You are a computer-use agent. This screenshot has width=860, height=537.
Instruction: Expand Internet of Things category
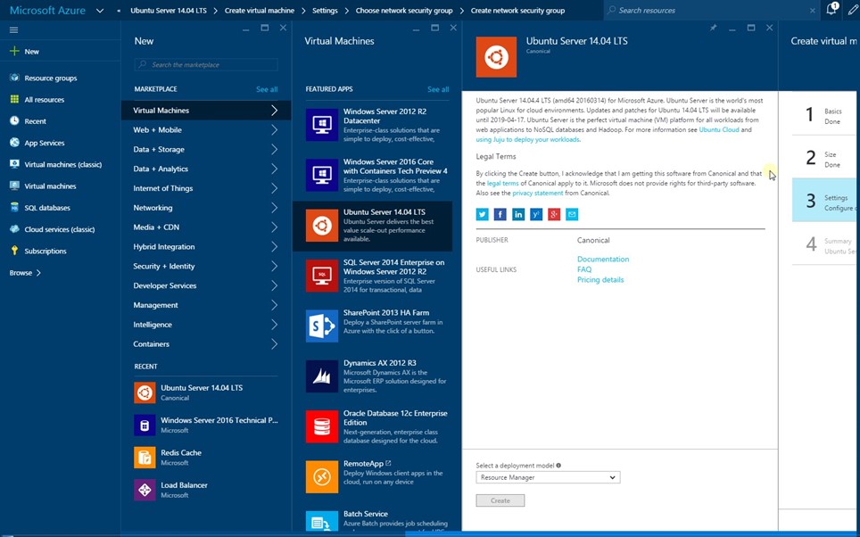coord(274,188)
